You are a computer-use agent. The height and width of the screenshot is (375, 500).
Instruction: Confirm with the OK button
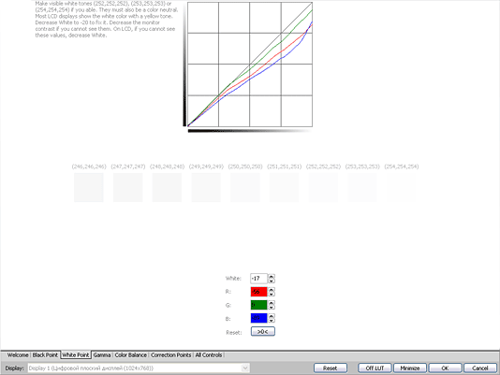tap(445, 368)
